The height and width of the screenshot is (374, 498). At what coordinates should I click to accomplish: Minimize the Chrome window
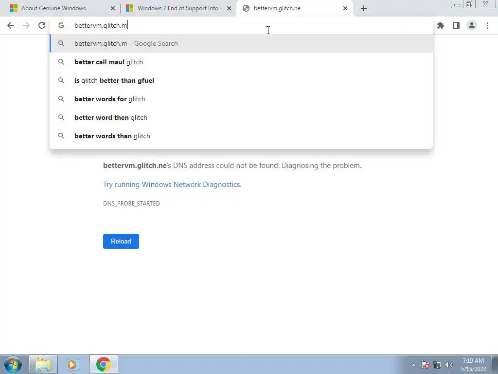click(x=457, y=4)
